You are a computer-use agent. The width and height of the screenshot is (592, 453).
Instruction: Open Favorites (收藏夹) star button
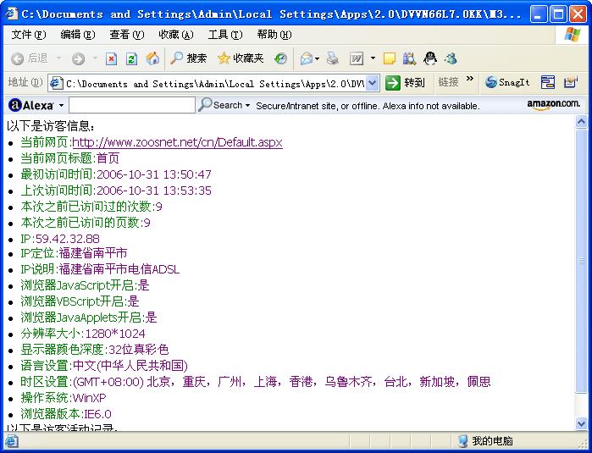(241, 58)
